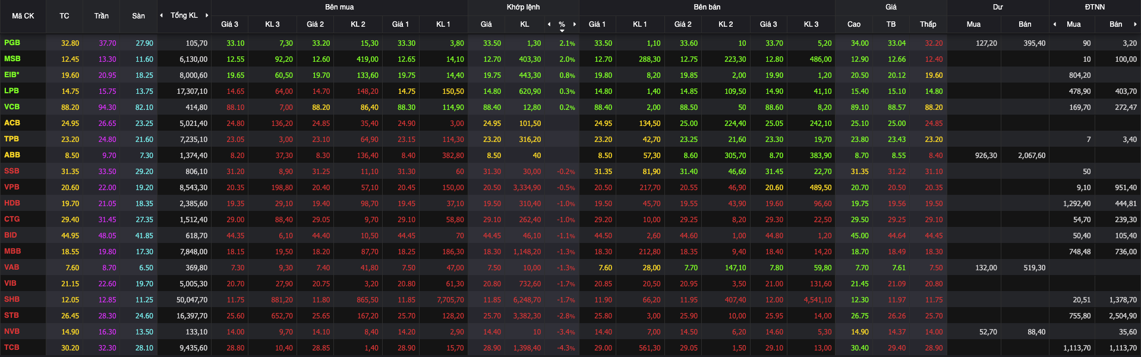Screen dimensions: 1141x357
Task: Click Bán header under ĐTNN
Action: click(1116, 24)
